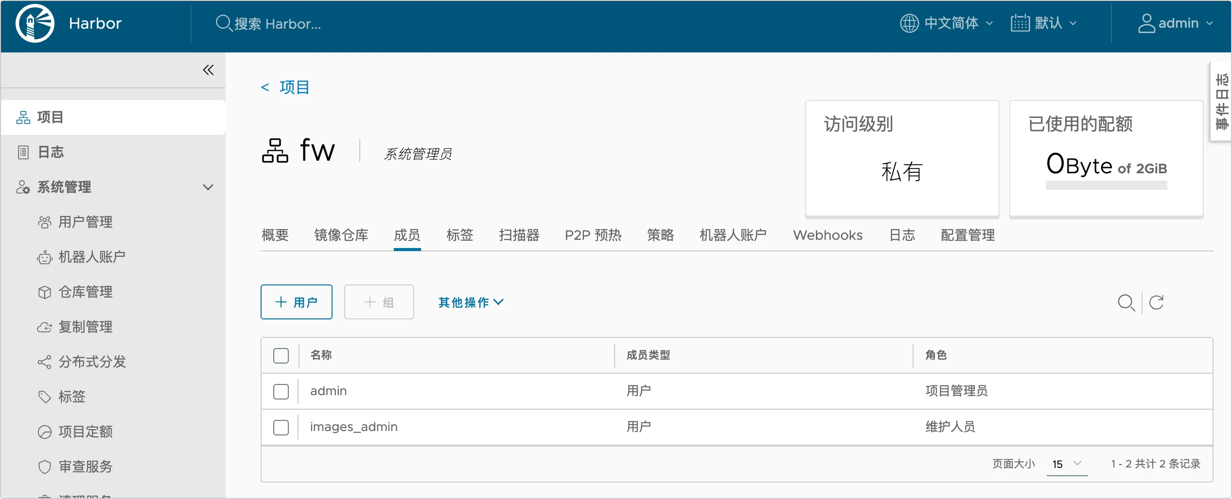
Task: Click the calendar icon beside 默认
Action: click(x=1020, y=23)
